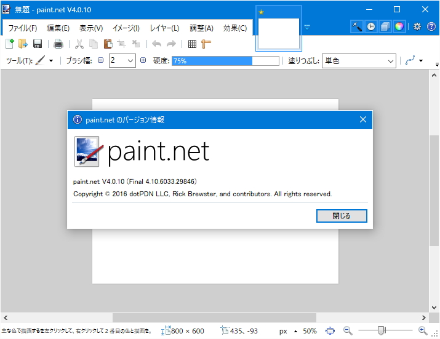Toggle the Layers window icon

(385, 26)
